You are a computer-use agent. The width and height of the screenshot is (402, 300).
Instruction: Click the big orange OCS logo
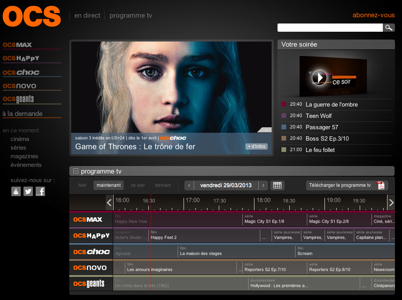coord(32,16)
